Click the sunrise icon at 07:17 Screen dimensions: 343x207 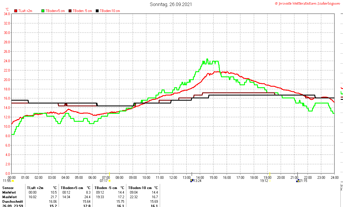click(109, 181)
